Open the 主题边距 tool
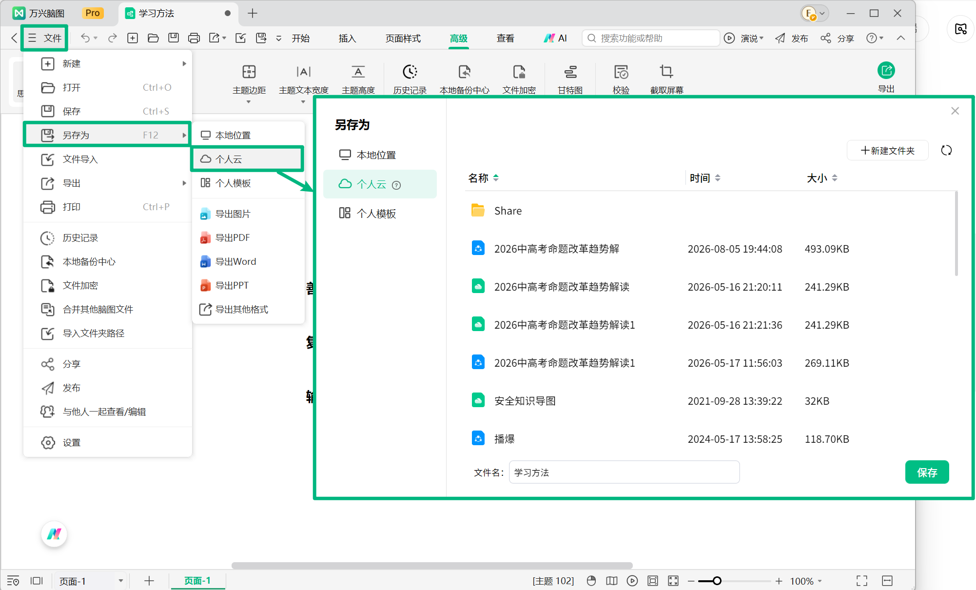 click(x=249, y=79)
